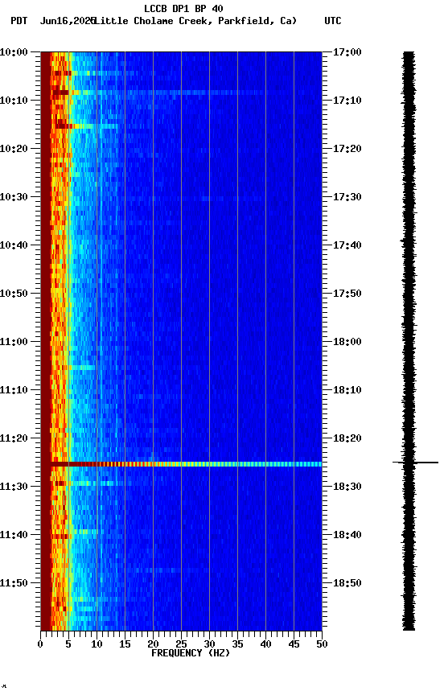Click the "18:00" UTC time label
The width and height of the screenshot is (444, 695).
(x=347, y=342)
